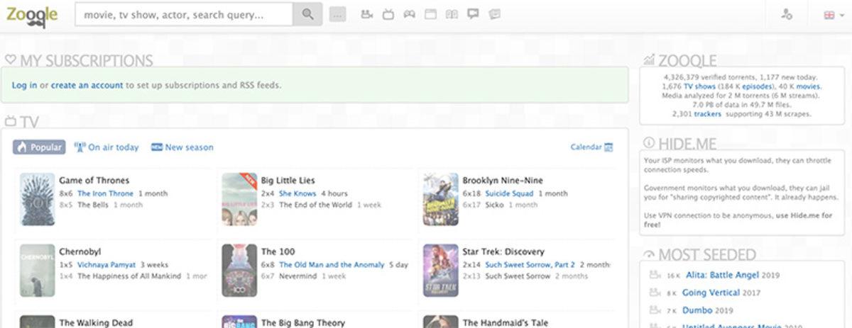Open the Vichnaya Pamyat episode link
This screenshot has width=852, height=328.
106,264
